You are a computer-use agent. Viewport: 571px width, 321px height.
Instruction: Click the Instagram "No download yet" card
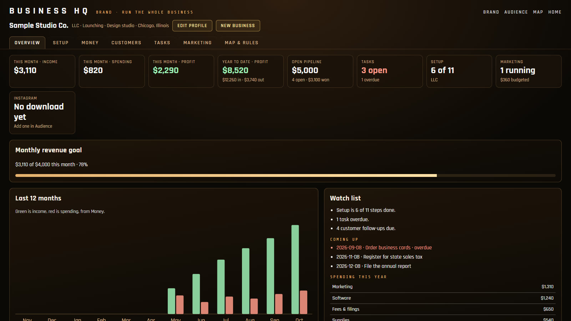click(42, 113)
